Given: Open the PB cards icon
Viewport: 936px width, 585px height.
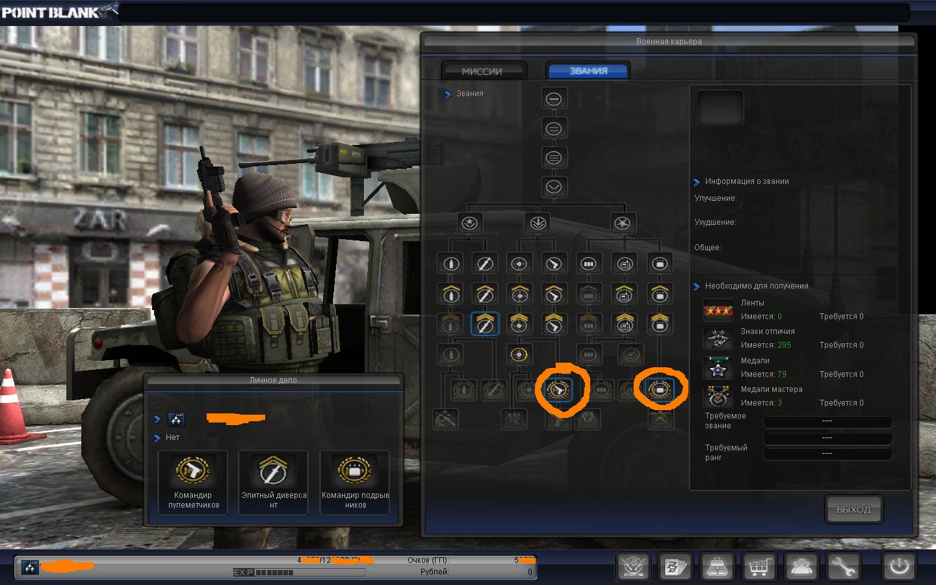Looking at the screenshot, I should click(x=675, y=567).
